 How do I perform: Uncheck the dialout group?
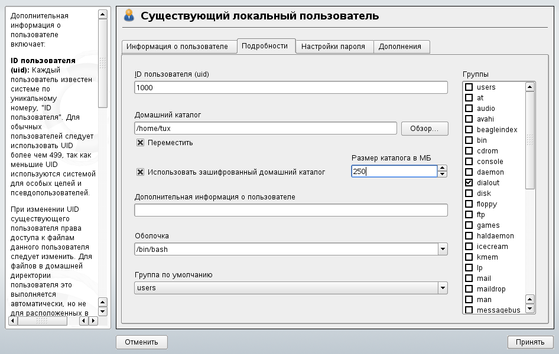point(469,183)
